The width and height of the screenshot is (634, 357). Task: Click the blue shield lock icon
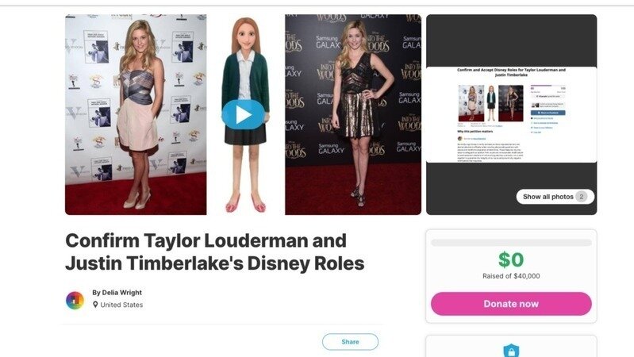(x=511, y=351)
